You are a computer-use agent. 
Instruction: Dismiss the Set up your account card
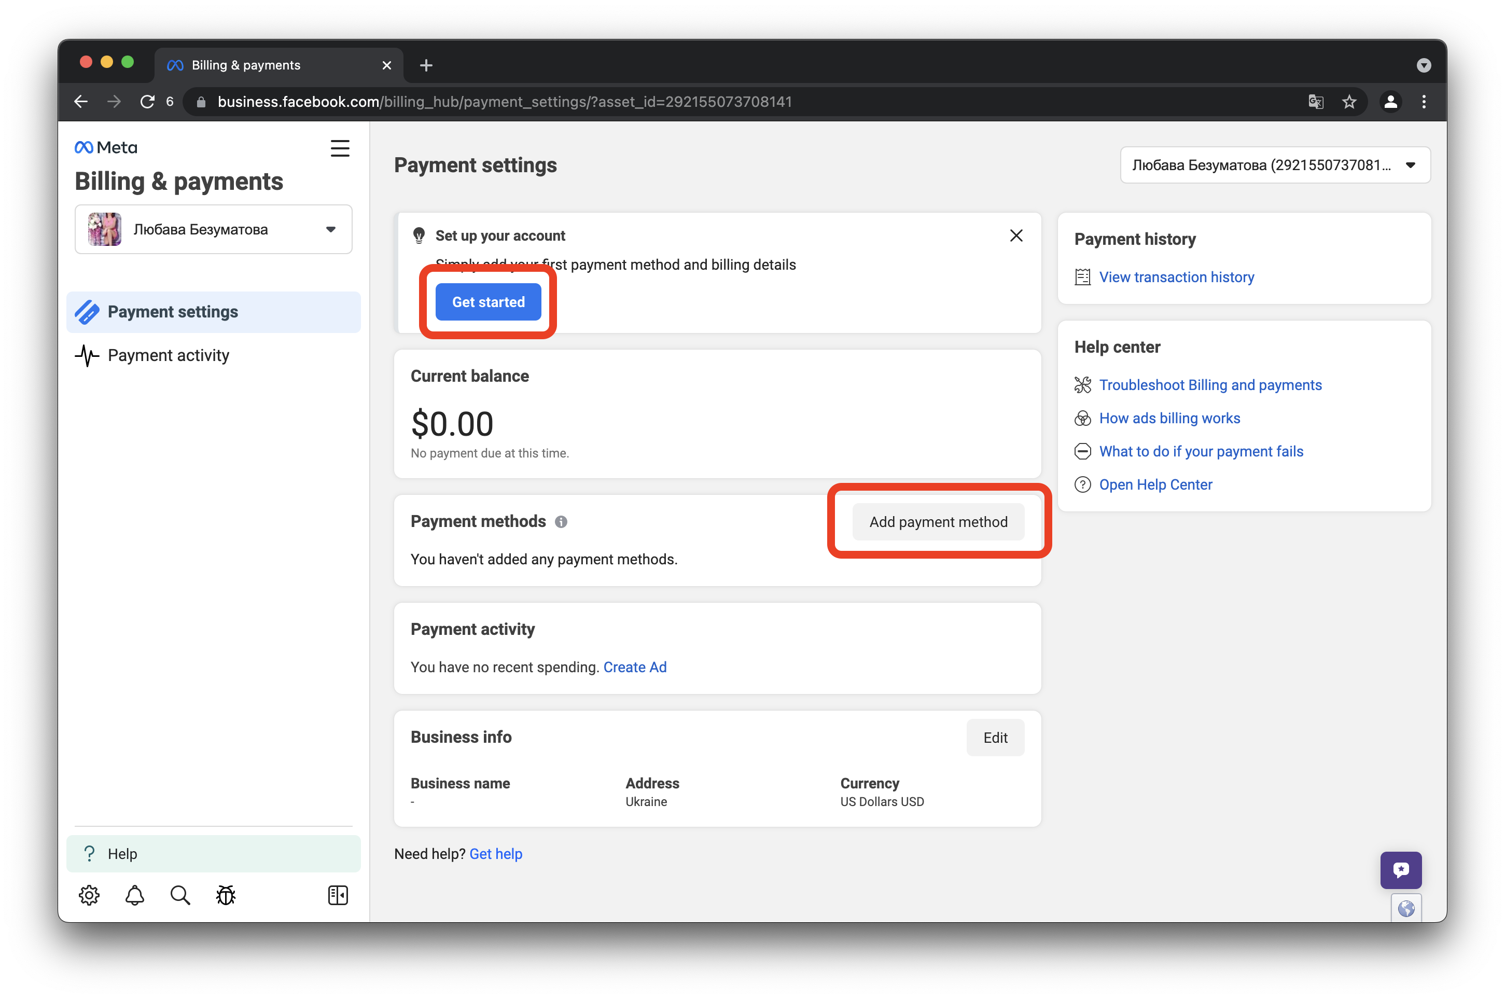tap(1016, 235)
